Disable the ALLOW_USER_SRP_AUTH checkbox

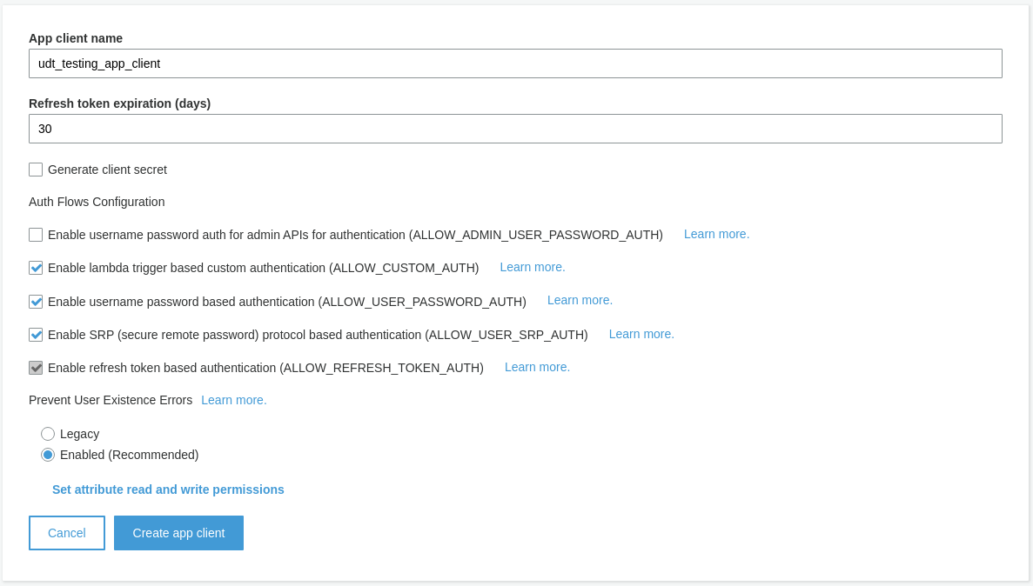(36, 335)
